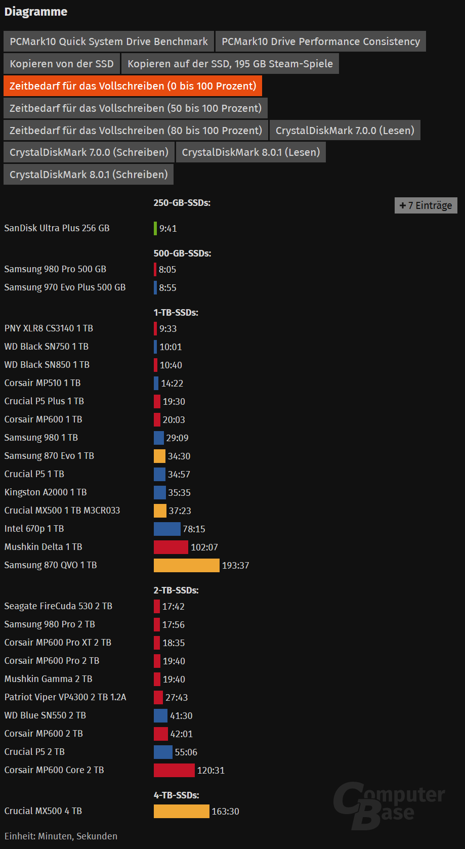This screenshot has height=849, width=465.
Task: Expand the +7 Einträge button
Action: pos(426,205)
